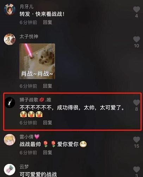
Task: Like 雷小倩's comment showing 15 likes
Action: 136,140
